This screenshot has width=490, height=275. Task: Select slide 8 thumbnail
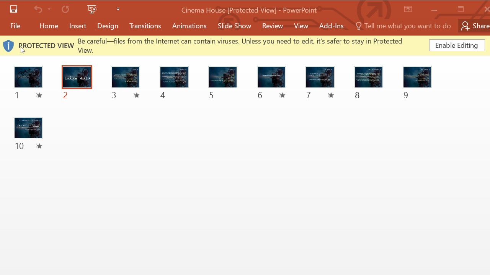pos(369,77)
